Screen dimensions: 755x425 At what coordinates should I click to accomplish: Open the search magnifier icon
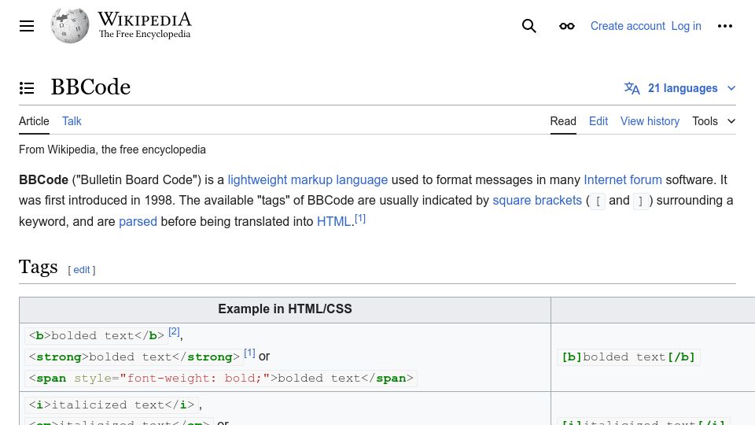528,26
